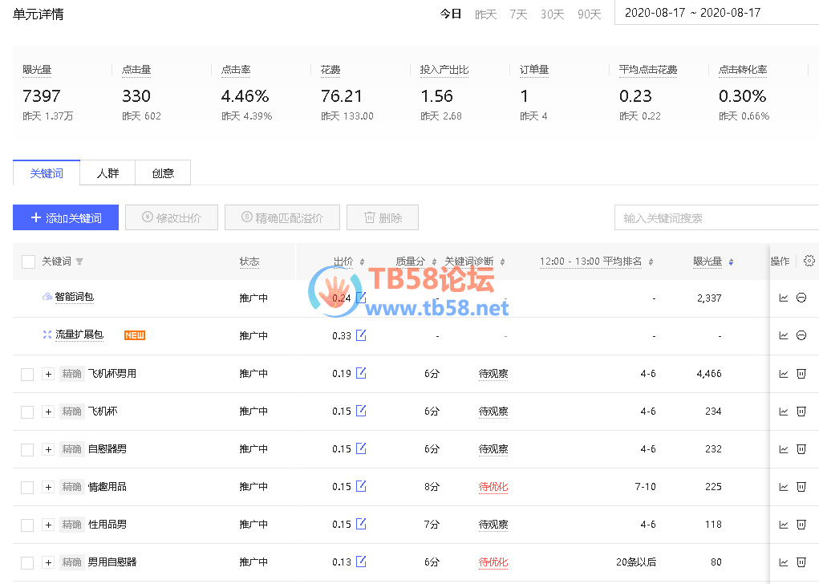Open the 创意 tab

[x=163, y=172]
